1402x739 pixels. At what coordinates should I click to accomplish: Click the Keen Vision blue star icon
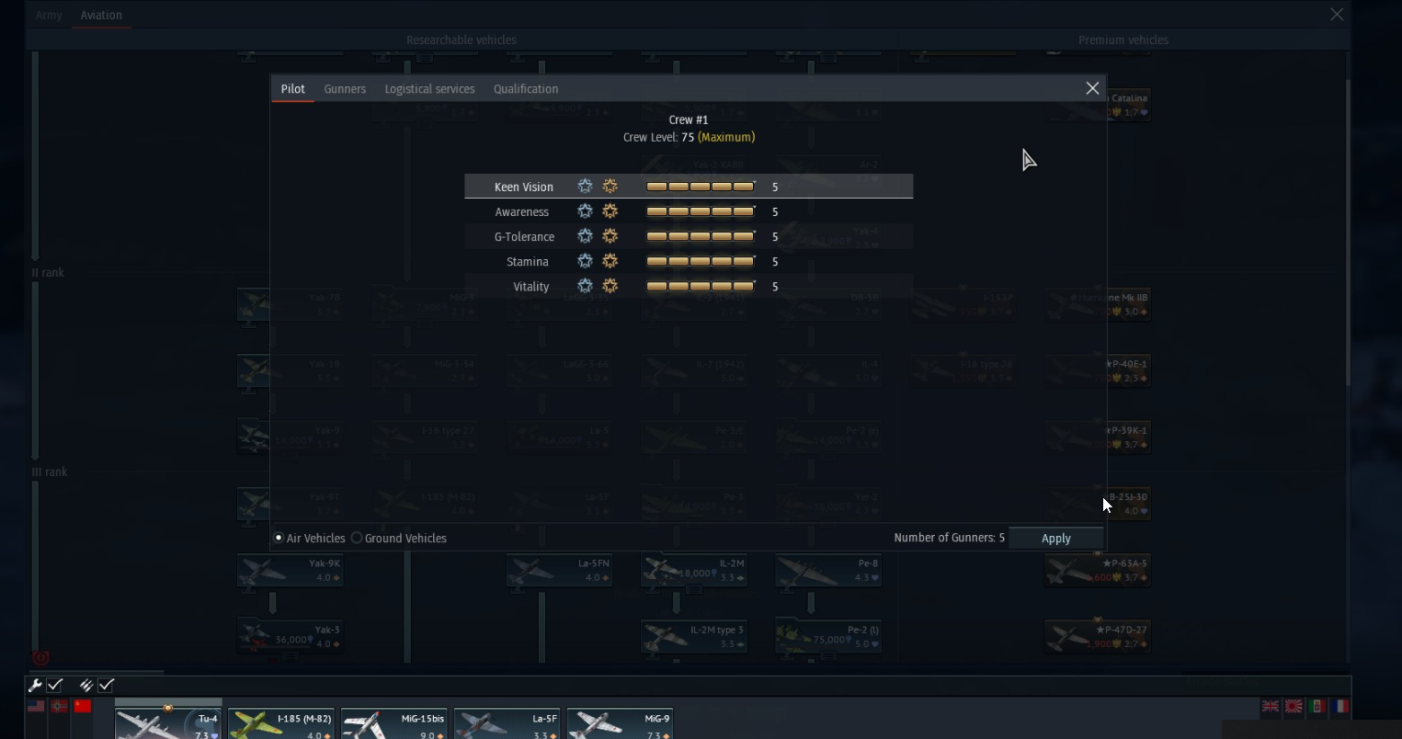pyautogui.click(x=585, y=187)
